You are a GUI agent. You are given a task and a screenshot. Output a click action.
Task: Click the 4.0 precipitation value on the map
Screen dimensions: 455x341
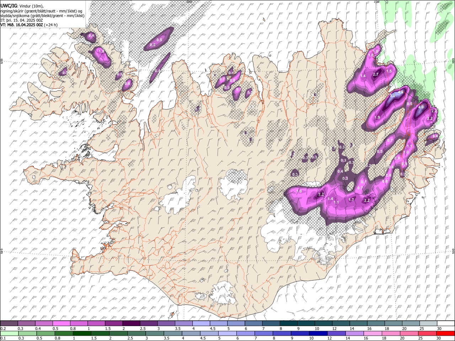coord(421,107)
